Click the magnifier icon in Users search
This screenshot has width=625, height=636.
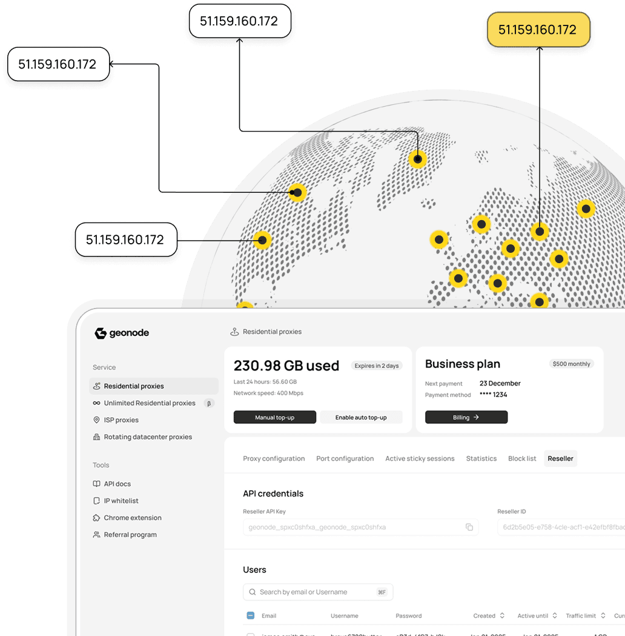click(253, 592)
